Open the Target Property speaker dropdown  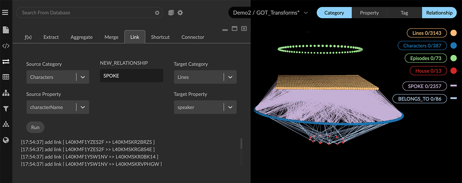(x=230, y=107)
